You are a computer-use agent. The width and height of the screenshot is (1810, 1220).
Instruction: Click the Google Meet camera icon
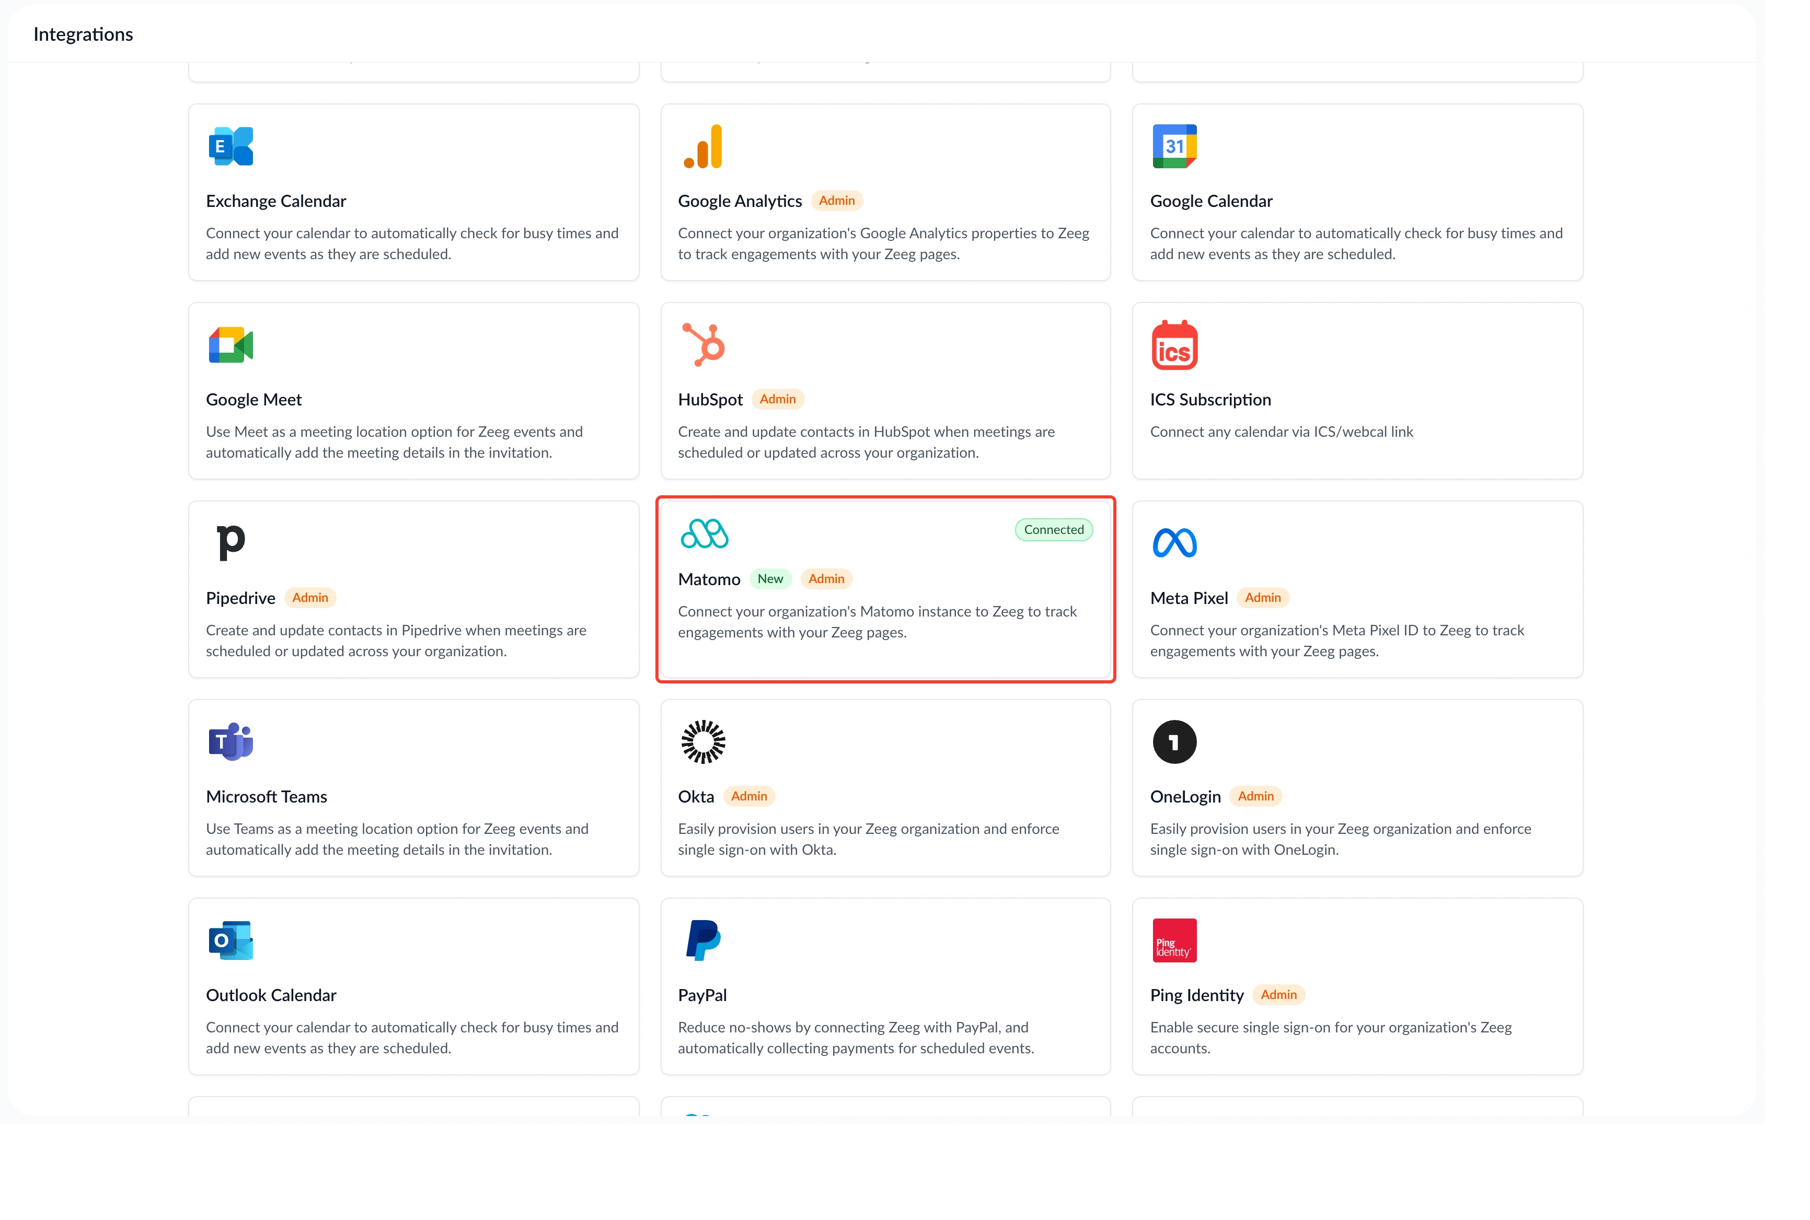(230, 345)
